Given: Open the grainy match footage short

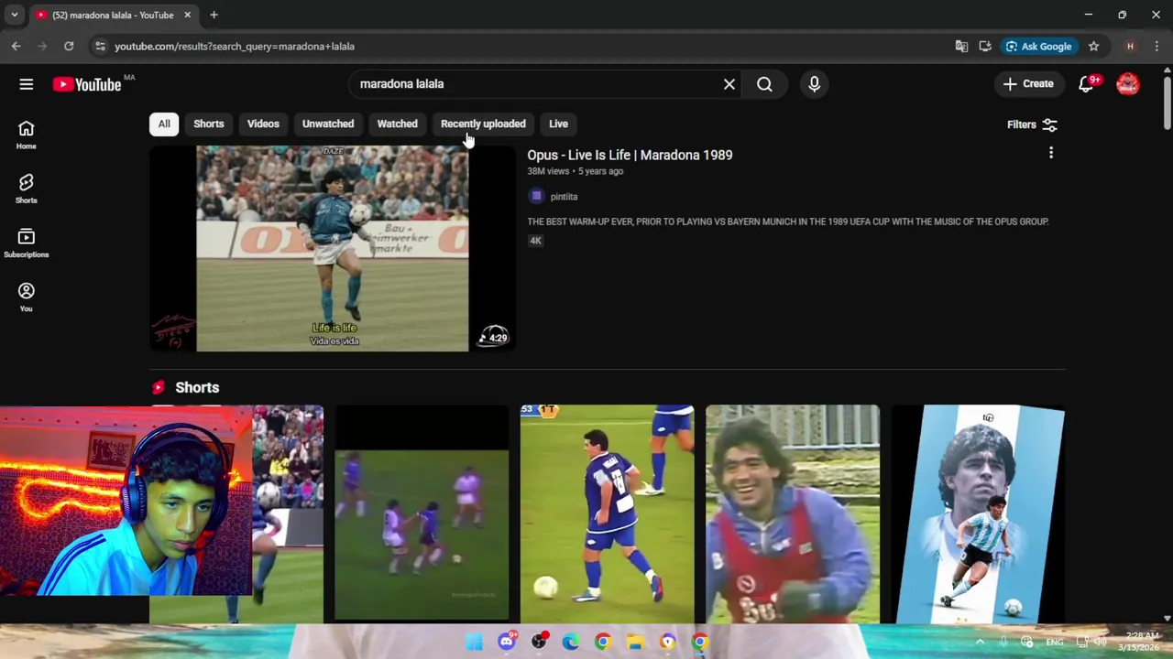Looking at the screenshot, I should [x=422, y=513].
